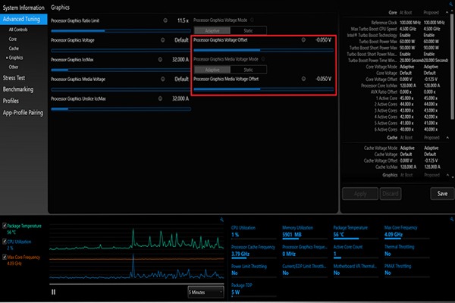The image size is (455, 303).
Task: Click info icon beside Graphics Media Voltage Offset
Action: tap(303, 79)
